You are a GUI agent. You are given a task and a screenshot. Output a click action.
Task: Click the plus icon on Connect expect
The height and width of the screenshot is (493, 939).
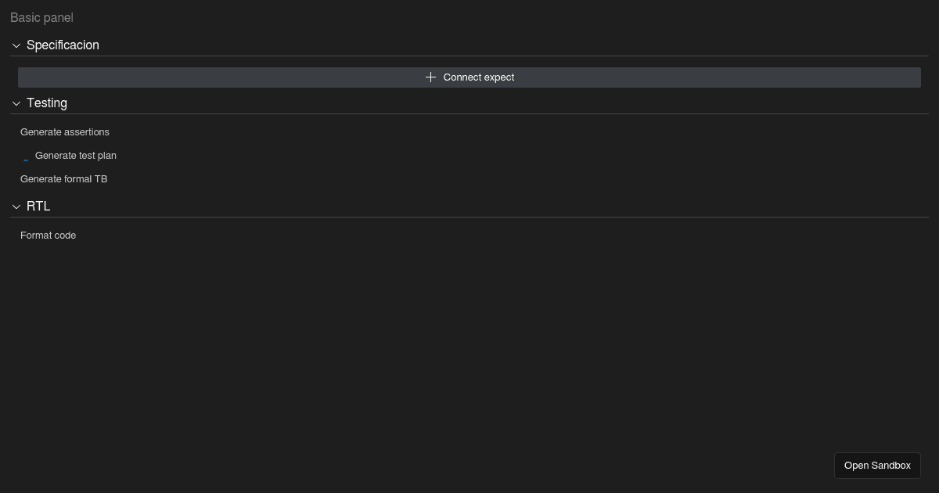click(x=430, y=77)
